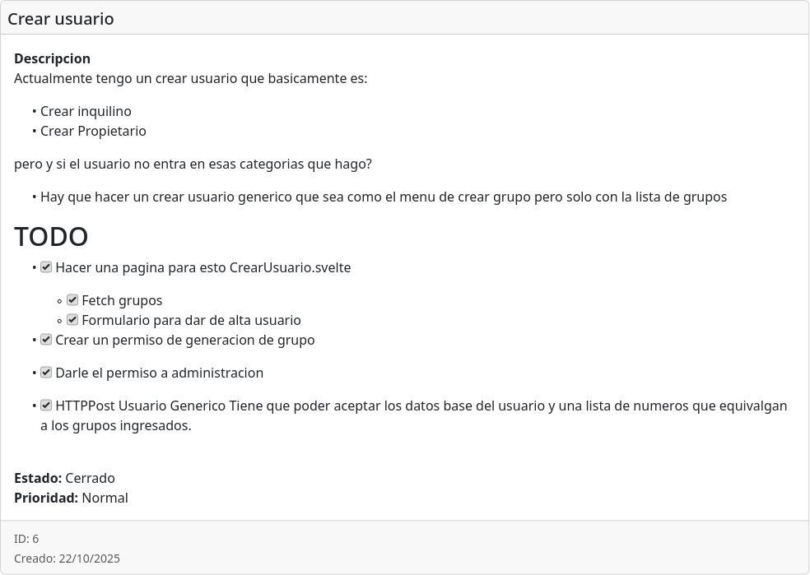Toggle the 'Hacer una pagina para esto' checkbox
The height and width of the screenshot is (575, 810).
[x=46, y=267]
